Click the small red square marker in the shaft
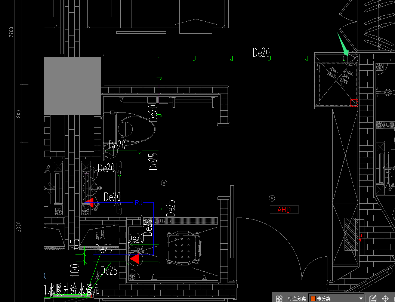The width and height of the screenshot is (395, 302). pos(354,103)
